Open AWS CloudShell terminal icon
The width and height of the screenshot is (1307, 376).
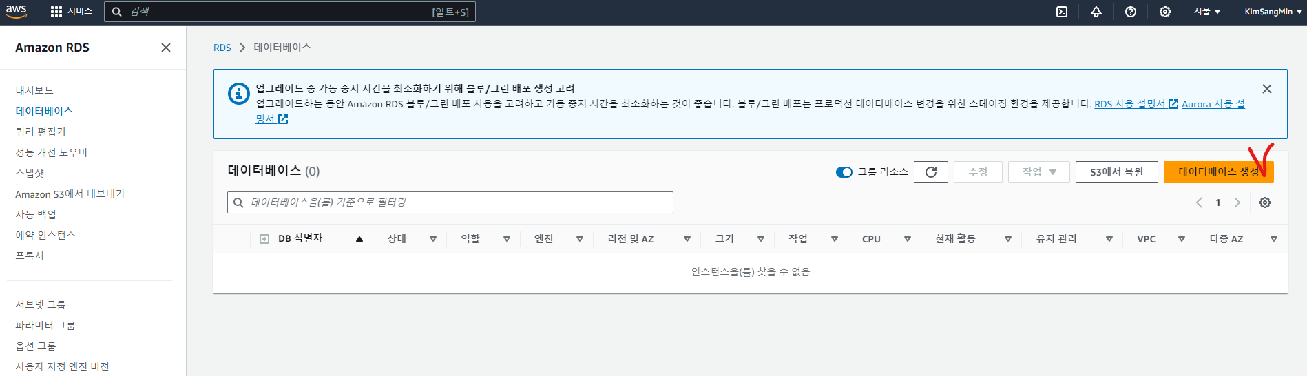pyautogui.click(x=1062, y=12)
